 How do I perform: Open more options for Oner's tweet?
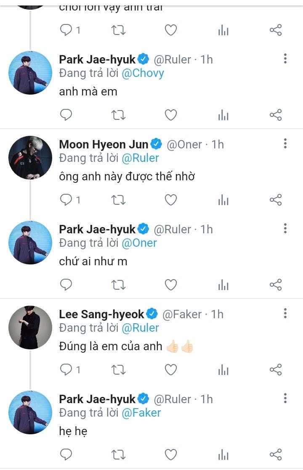285,144
